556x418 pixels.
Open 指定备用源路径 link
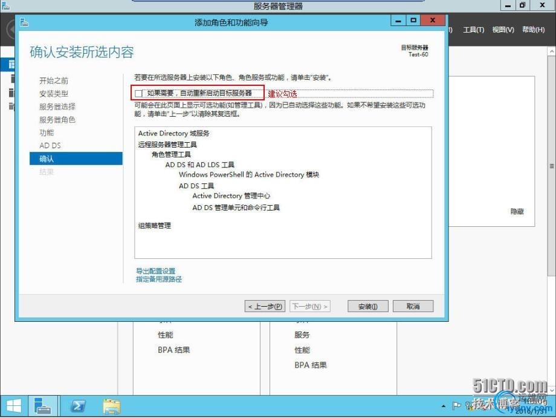[x=159, y=279]
